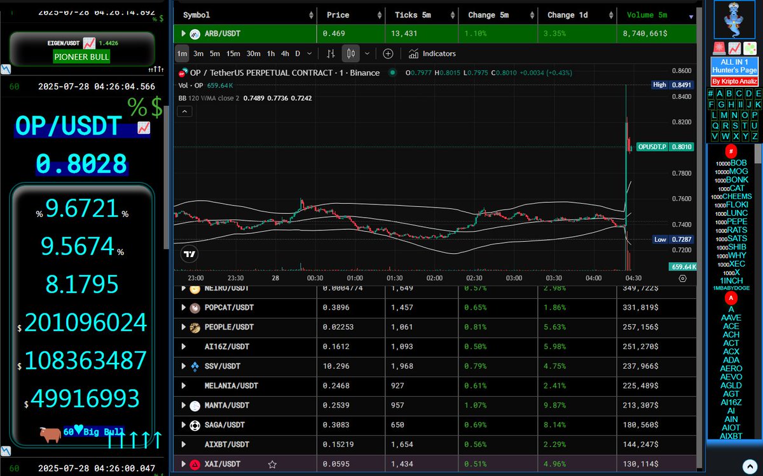Click the POPCAT coin logo icon
The image size is (763, 476).
[x=195, y=308]
